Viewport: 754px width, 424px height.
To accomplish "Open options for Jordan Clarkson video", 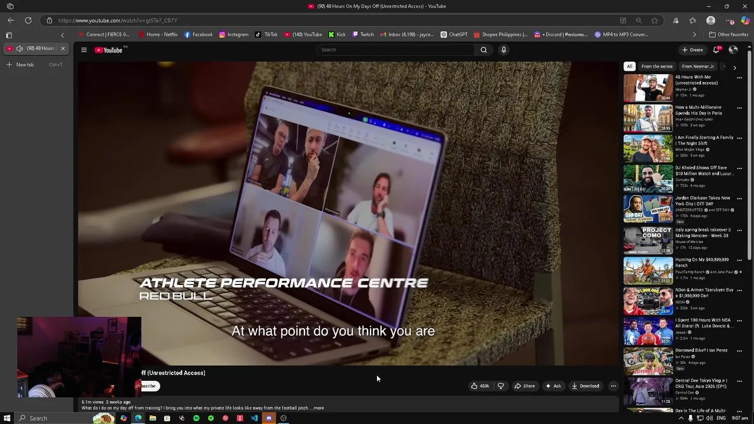I will pos(739,199).
